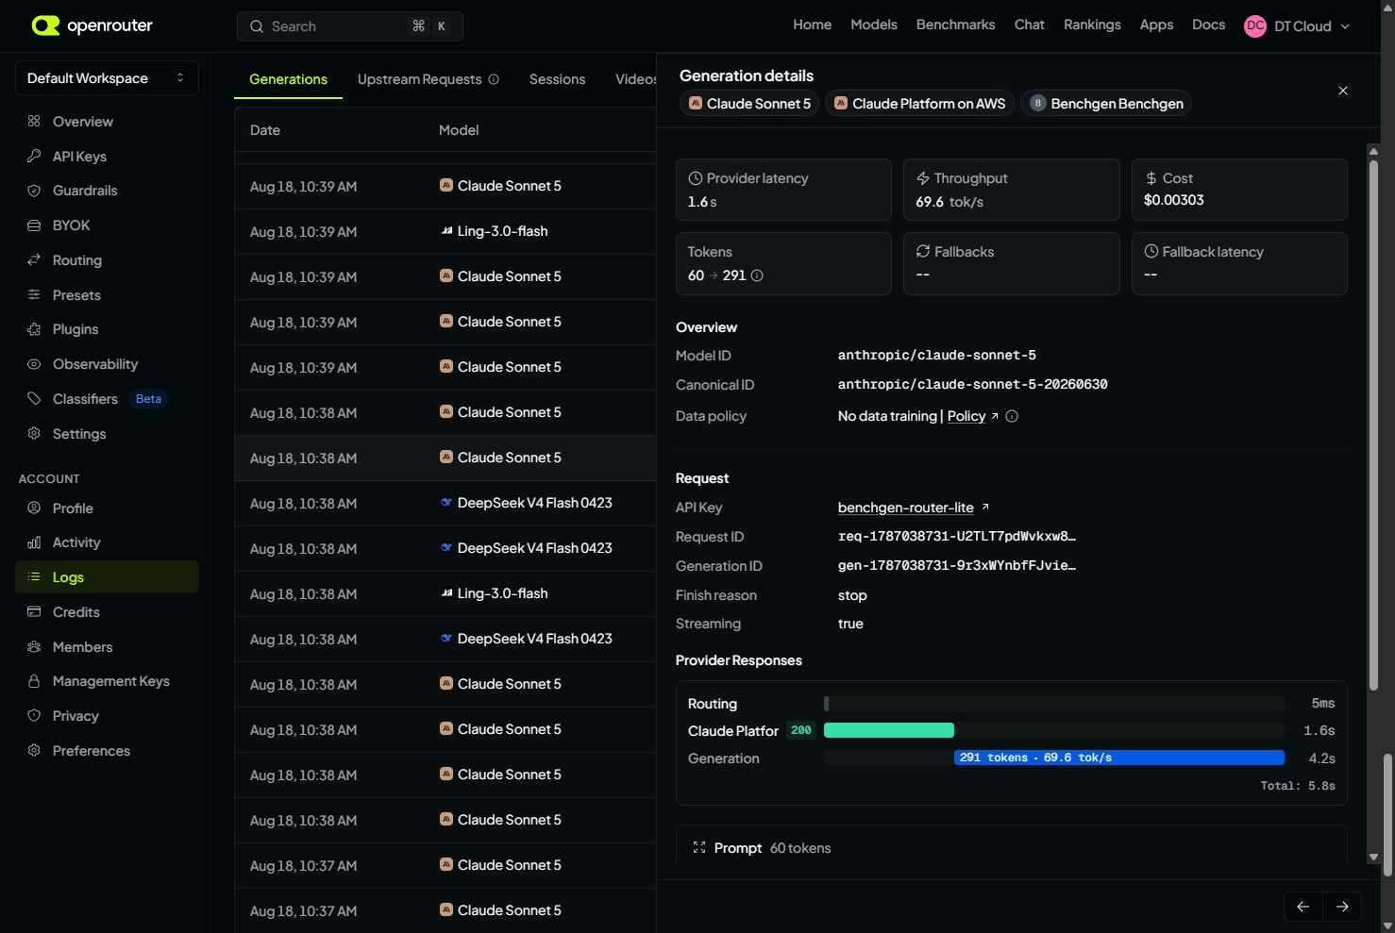Select the 10:39 AM Ling-3.0-flash row
1395x933 pixels.
point(445,231)
